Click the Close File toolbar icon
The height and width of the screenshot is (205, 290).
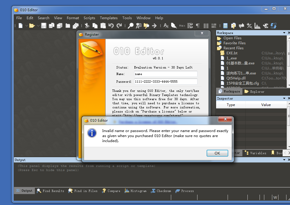coord(68,26)
